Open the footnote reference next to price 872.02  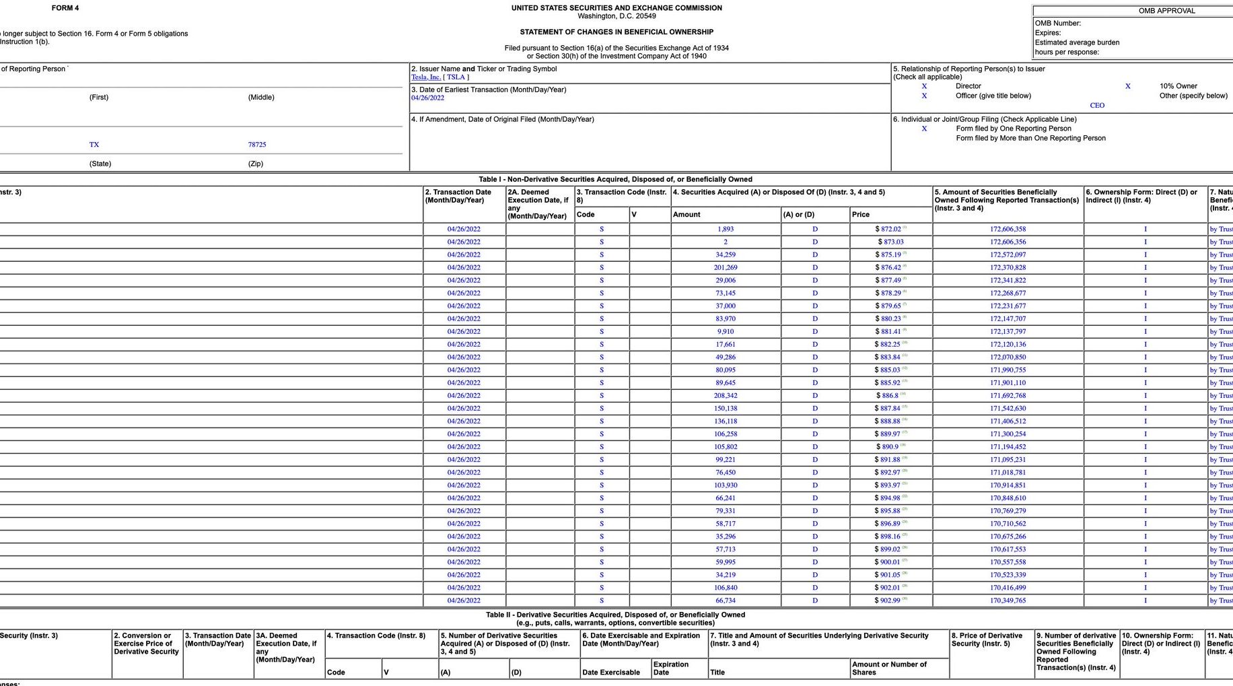pyautogui.click(x=905, y=228)
